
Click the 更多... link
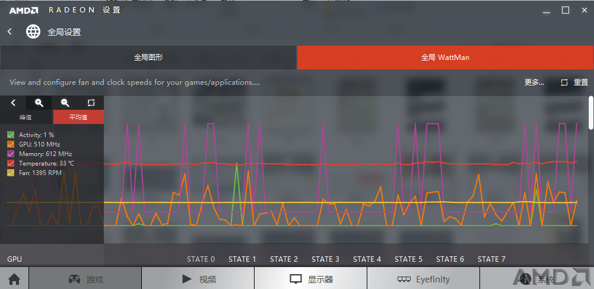pyautogui.click(x=534, y=82)
